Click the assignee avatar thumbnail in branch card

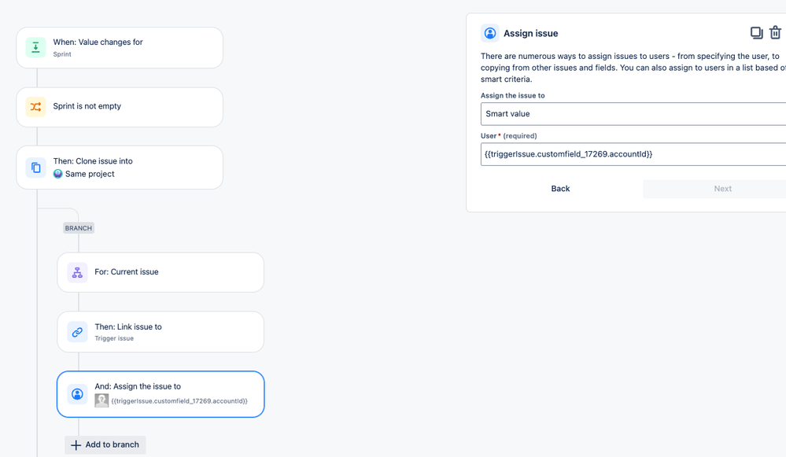coord(101,400)
